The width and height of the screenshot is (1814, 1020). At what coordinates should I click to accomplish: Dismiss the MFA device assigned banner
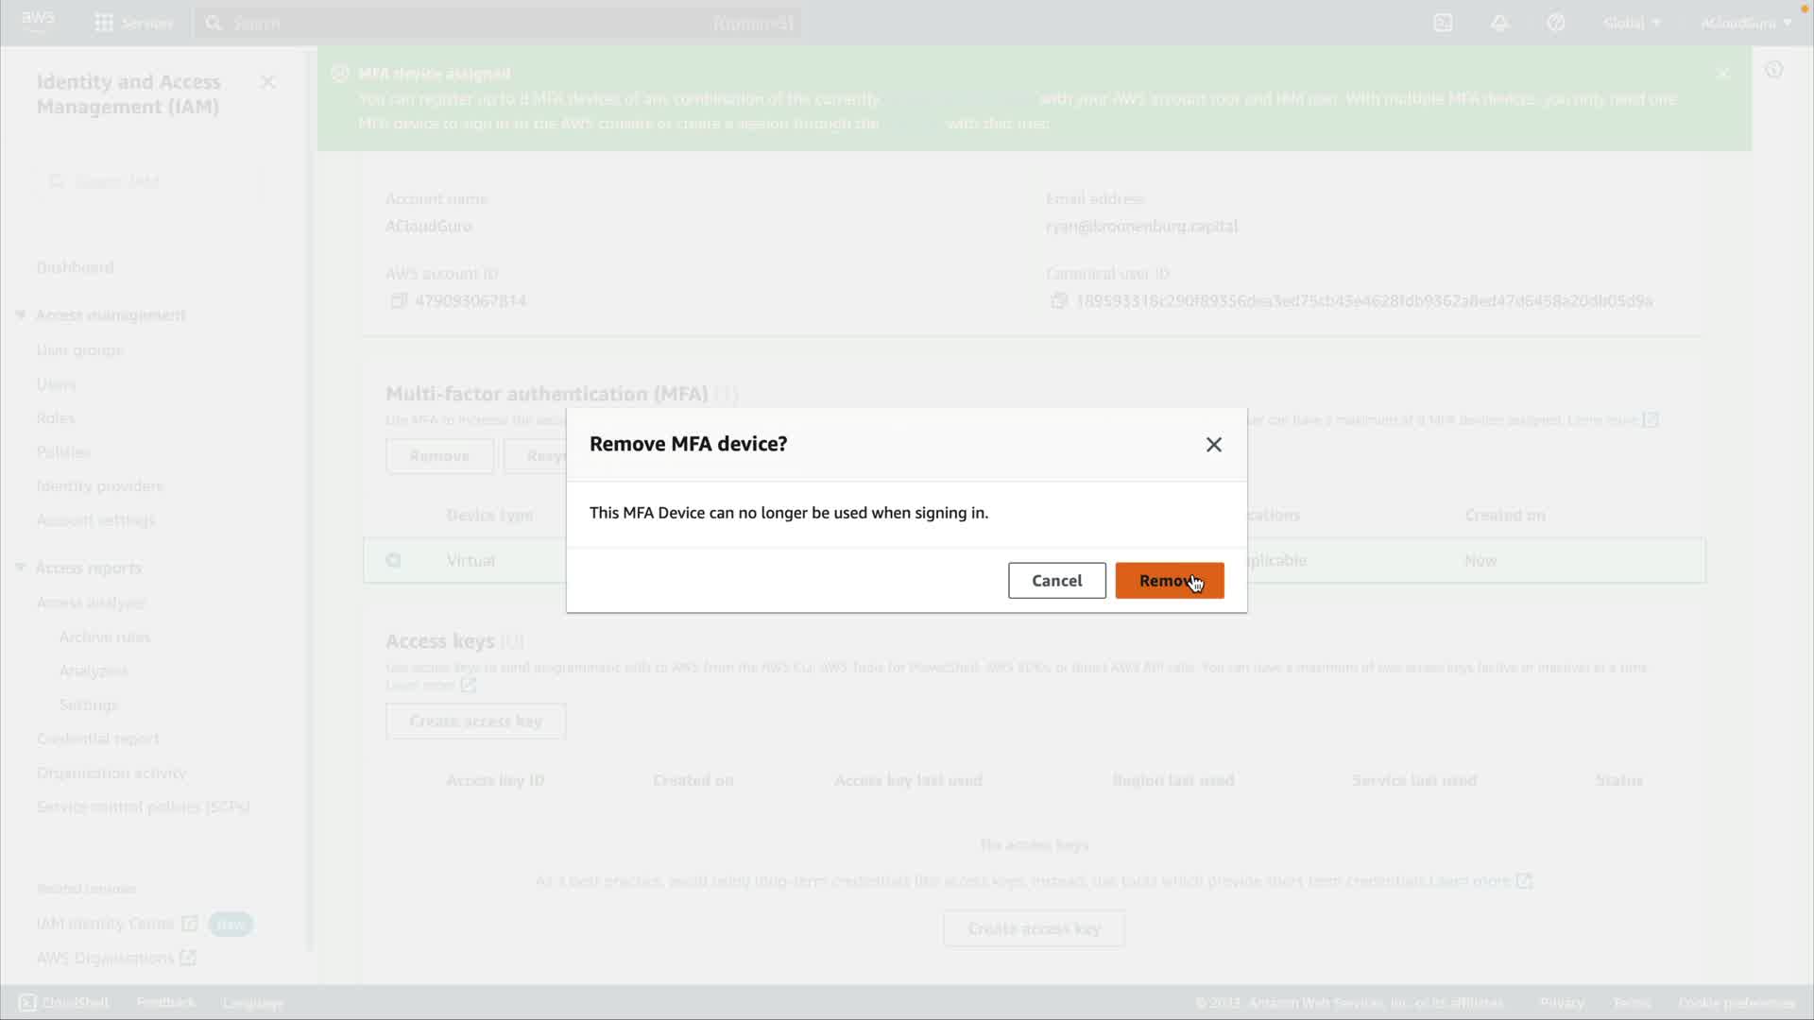click(1723, 74)
